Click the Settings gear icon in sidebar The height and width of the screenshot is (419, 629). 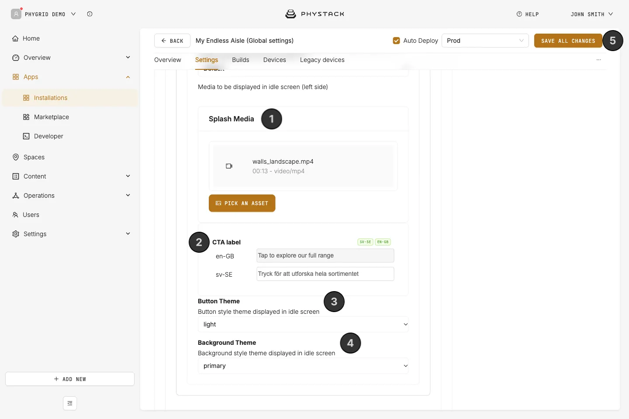(x=16, y=234)
